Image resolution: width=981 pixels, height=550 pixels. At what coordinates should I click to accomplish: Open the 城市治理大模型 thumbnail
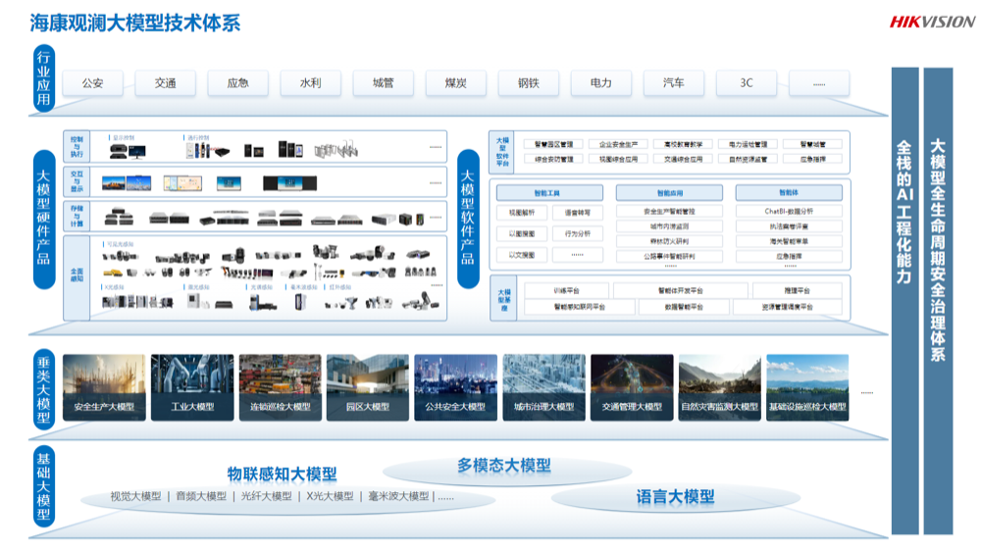click(543, 387)
